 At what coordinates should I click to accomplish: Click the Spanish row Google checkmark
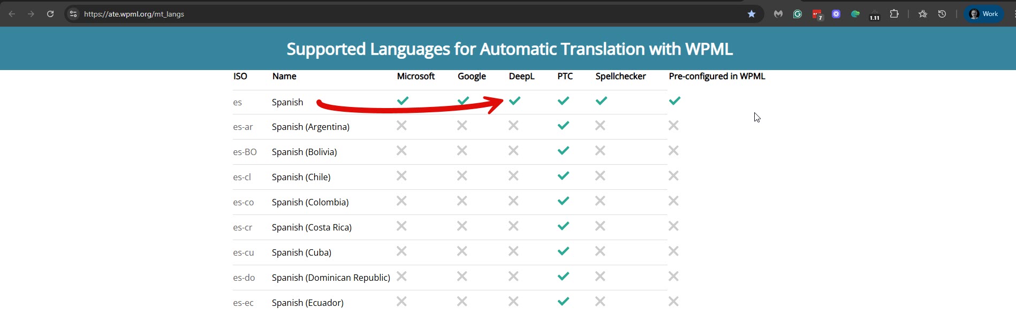point(463,101)
